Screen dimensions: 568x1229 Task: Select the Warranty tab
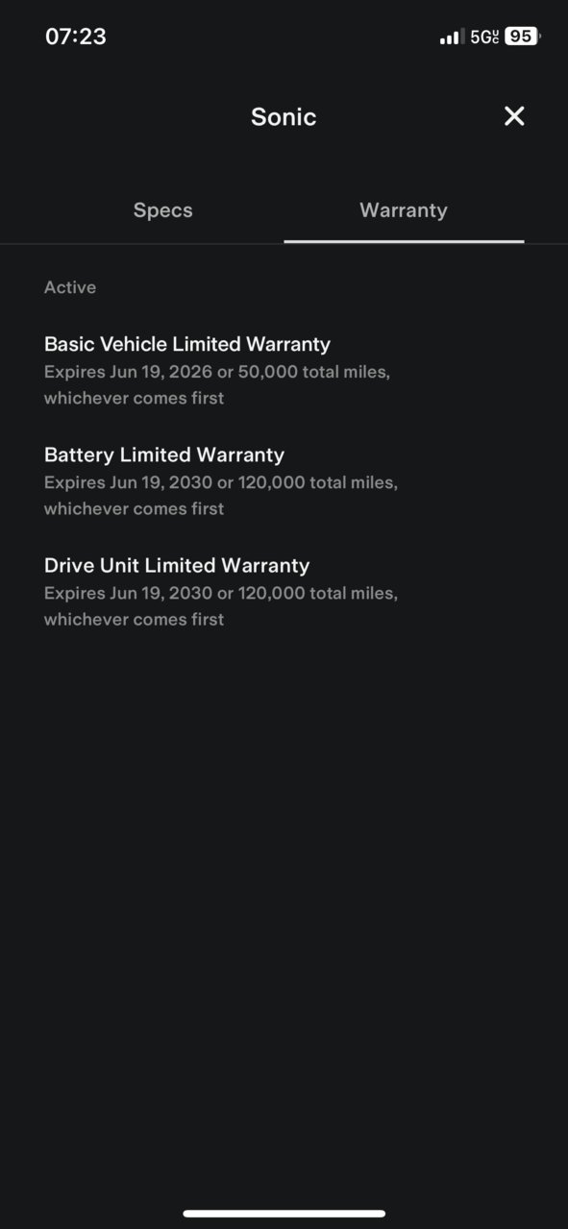pos(404,210)
